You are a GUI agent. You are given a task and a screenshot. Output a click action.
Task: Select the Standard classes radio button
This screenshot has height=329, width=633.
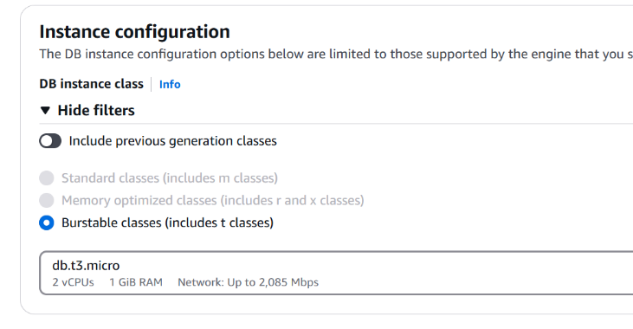[x=47, y=178]
